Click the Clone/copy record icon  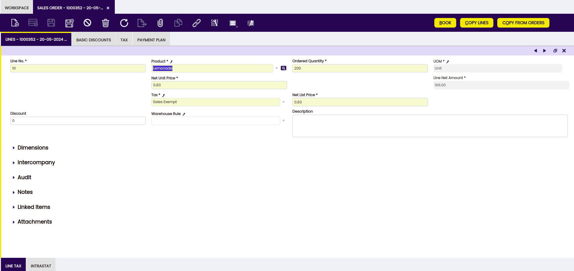(178, 23)
